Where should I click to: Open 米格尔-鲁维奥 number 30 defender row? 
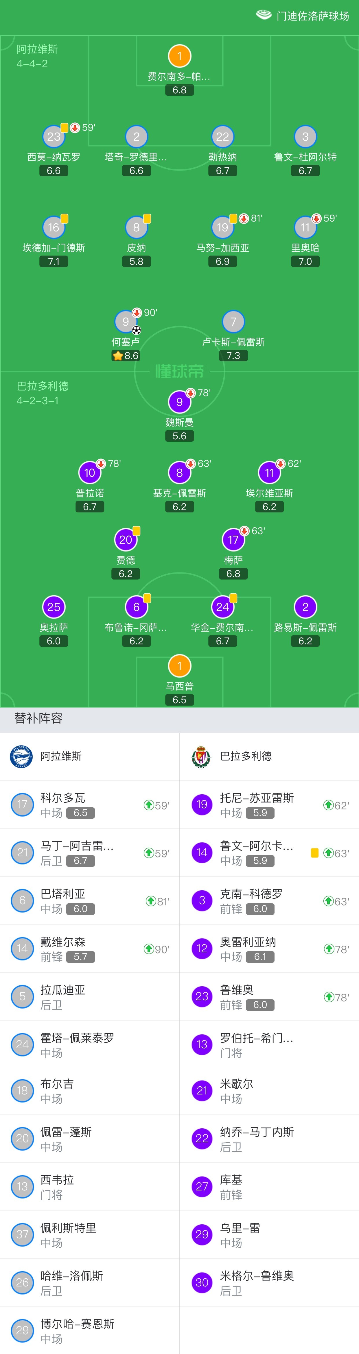coord(269,1282)
